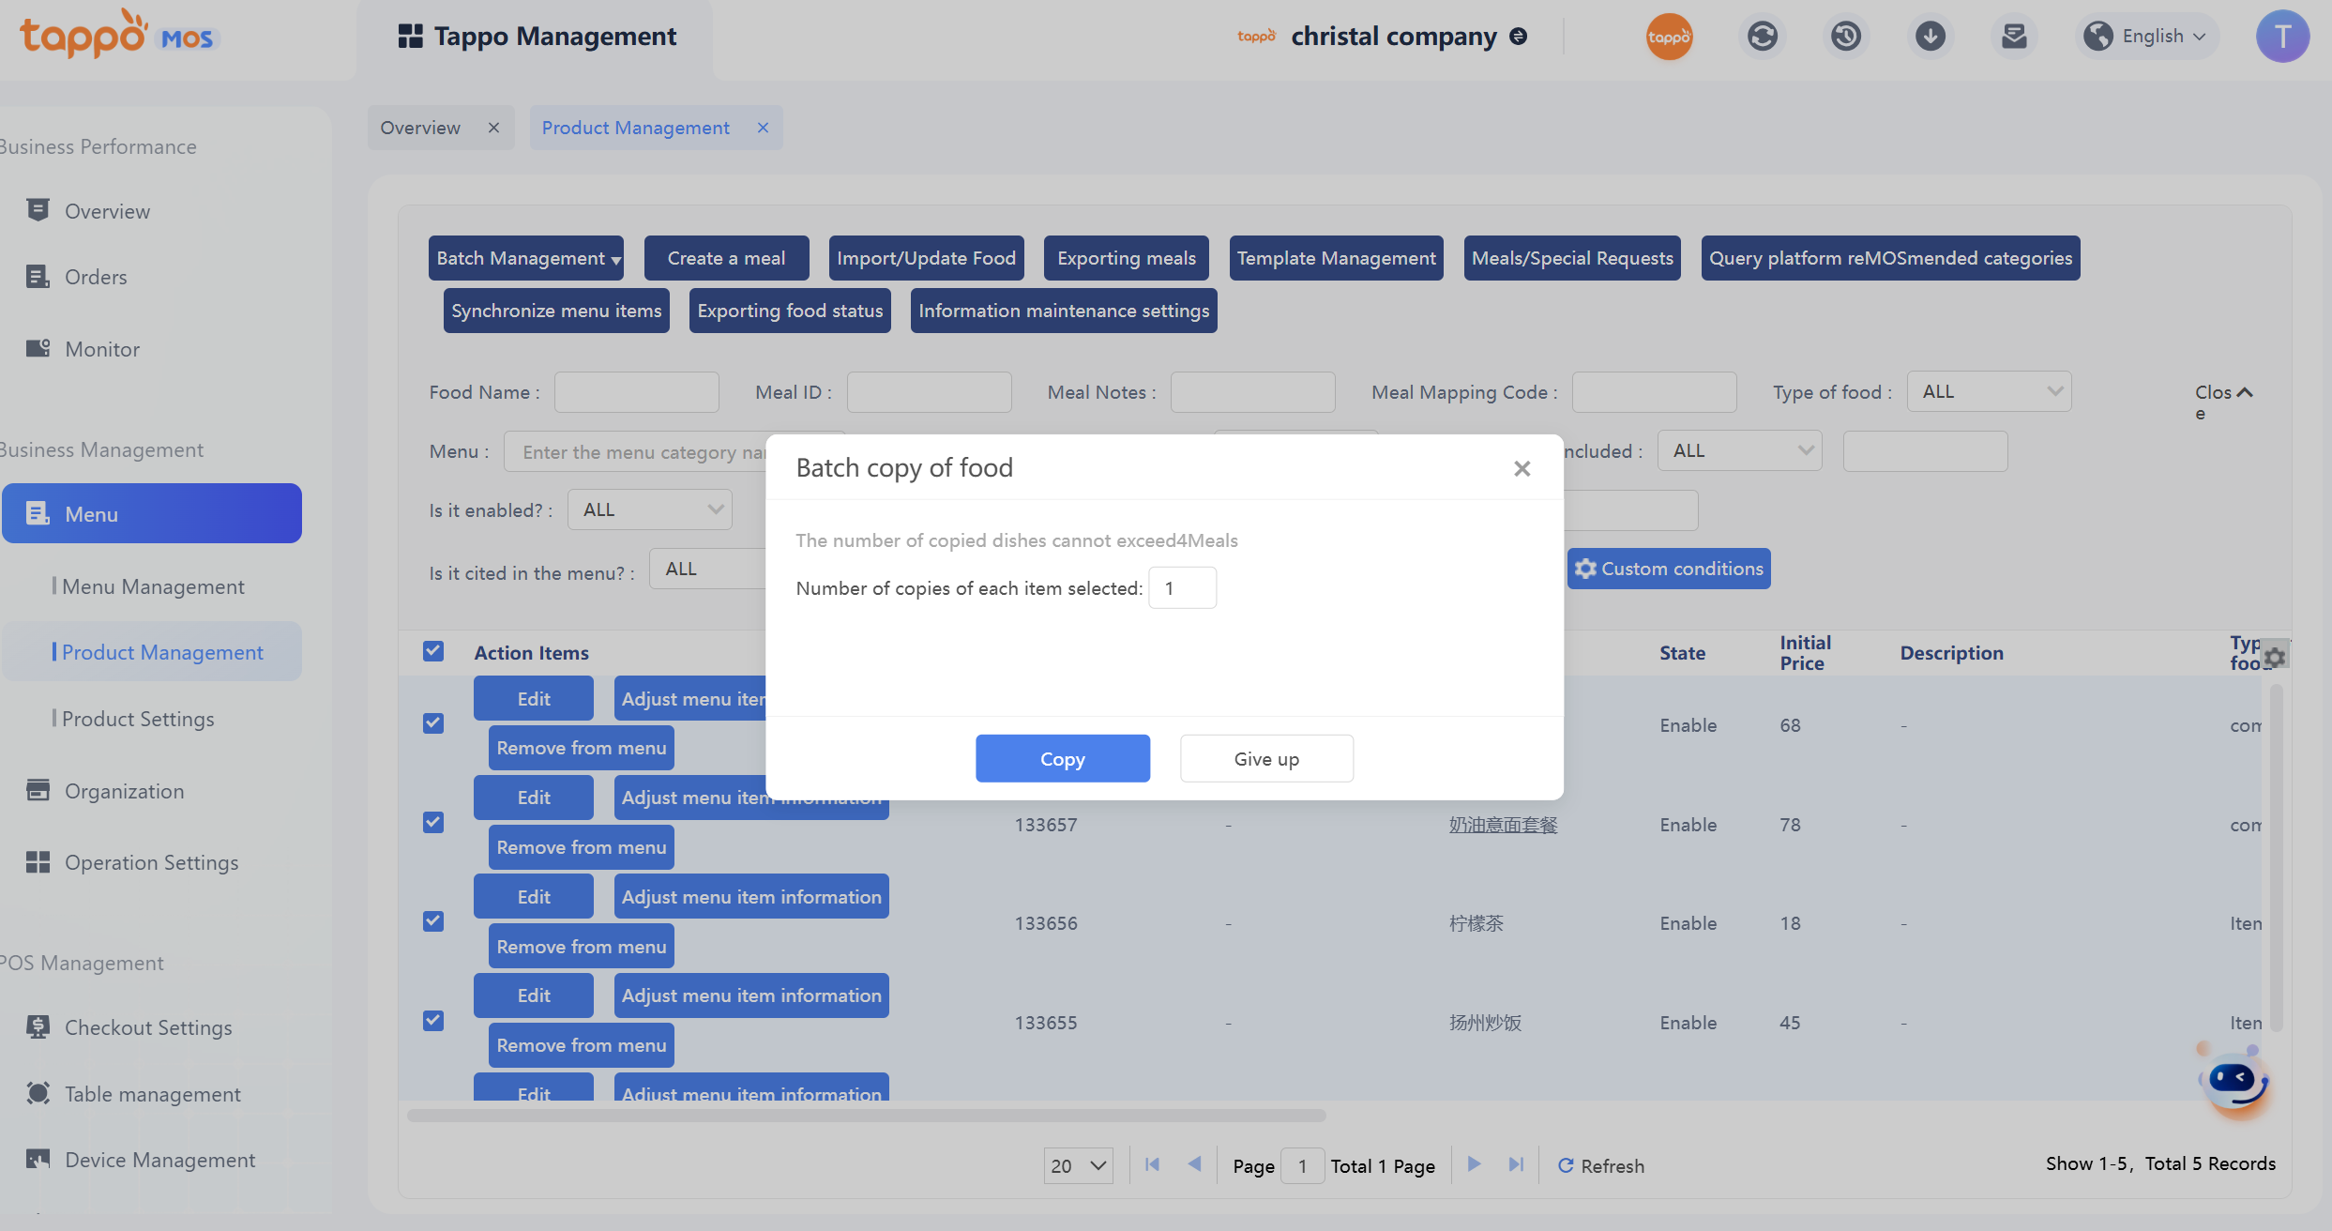Open the inbox messages icon in header
2332x1231 pixels.
(2014, 37)
